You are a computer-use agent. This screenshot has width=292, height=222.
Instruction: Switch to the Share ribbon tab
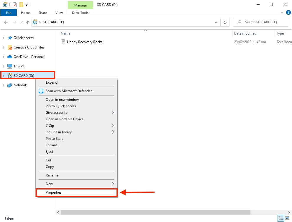pos(43,13)
